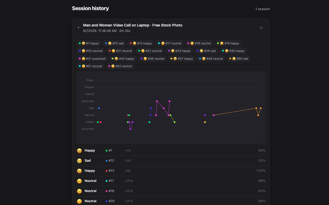
Task: Choose the #52 neutral chip
Action: (120, 66)
